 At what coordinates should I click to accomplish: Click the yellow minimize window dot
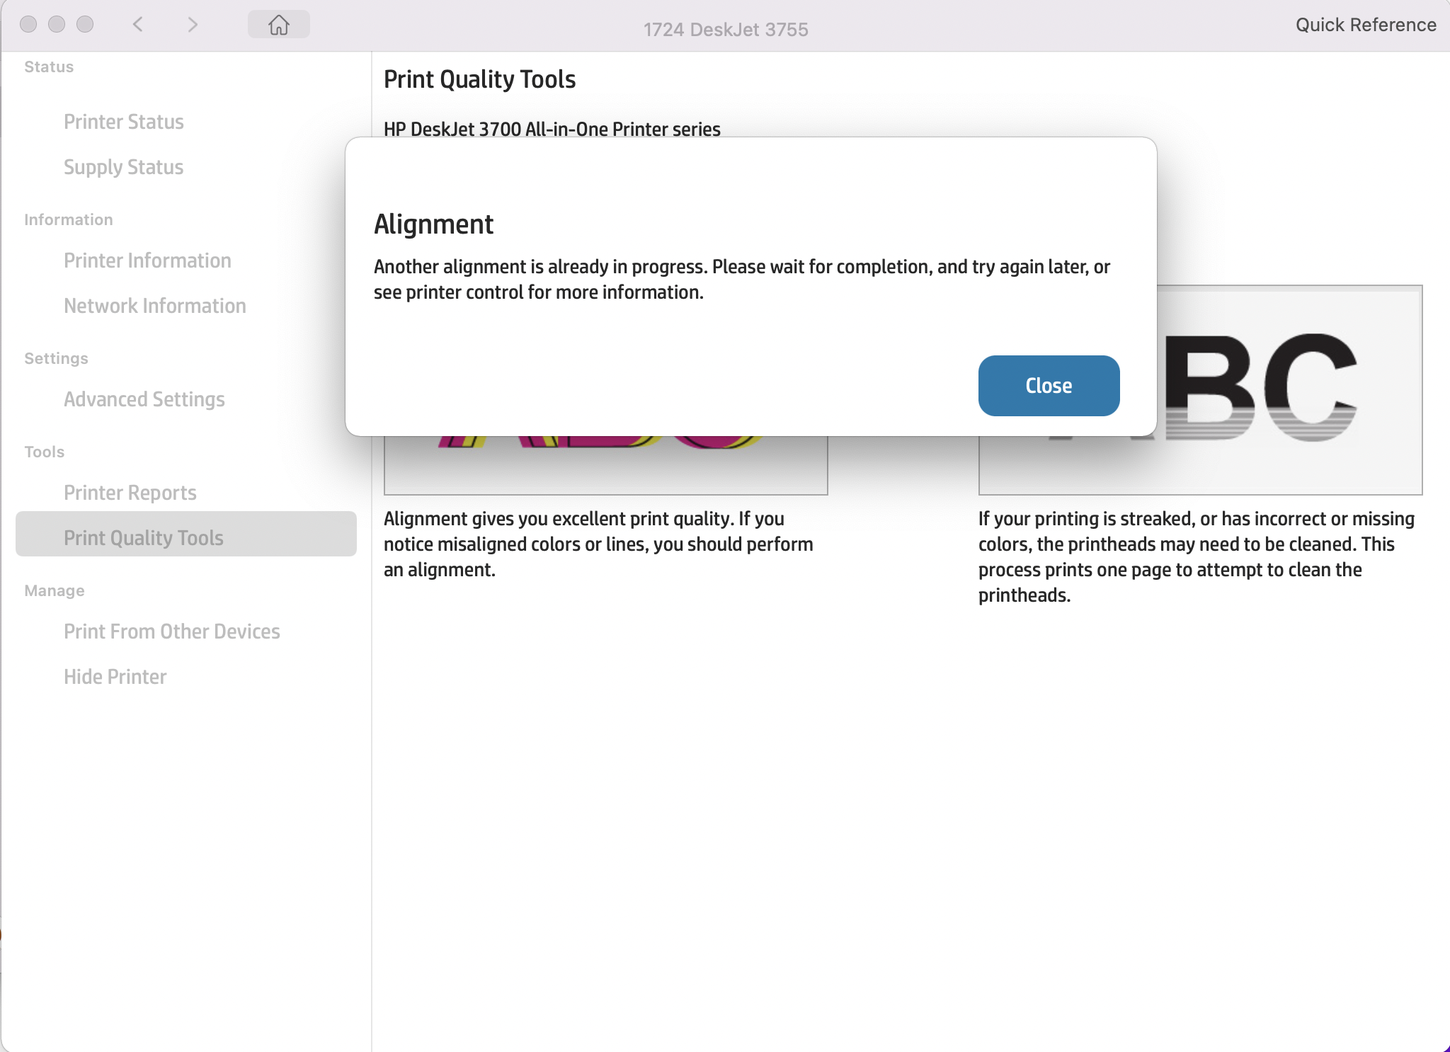coord(57,24)
